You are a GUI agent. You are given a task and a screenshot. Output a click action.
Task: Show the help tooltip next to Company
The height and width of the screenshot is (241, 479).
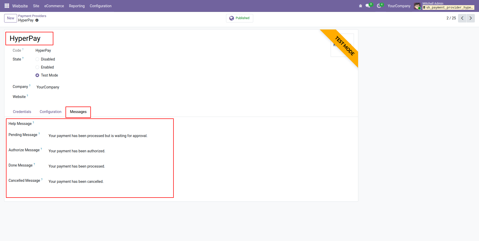coord(30,85)
